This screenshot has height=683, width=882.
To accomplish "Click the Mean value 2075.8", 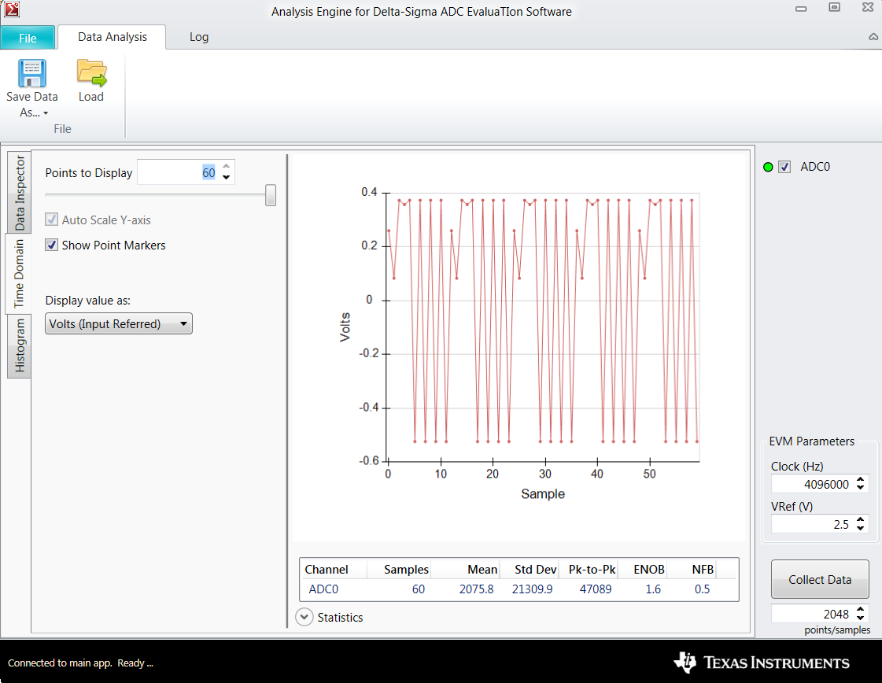I will click(477, 589).
